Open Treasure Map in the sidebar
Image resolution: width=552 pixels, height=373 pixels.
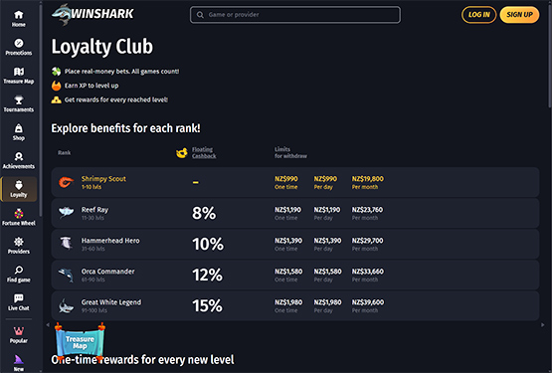coord(18,76)
